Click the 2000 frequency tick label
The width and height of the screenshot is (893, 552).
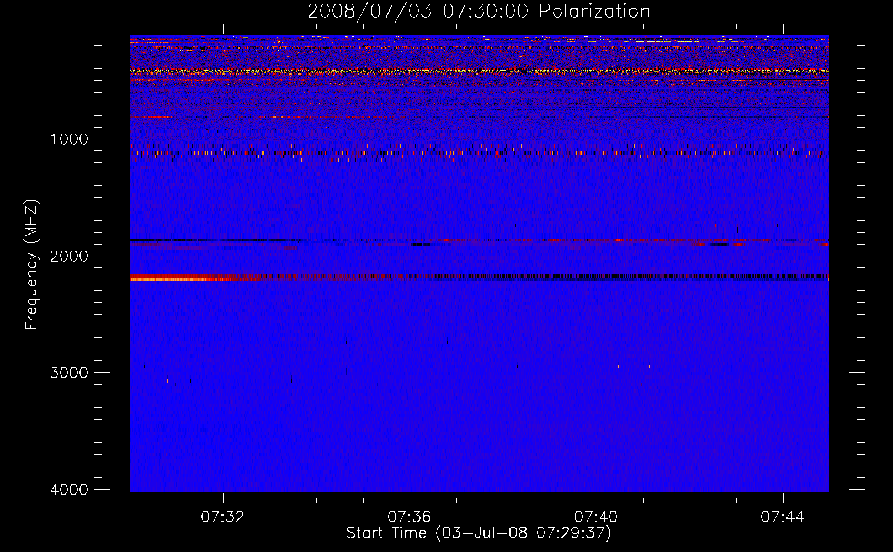pyautogui.click(x=69, y=256)
